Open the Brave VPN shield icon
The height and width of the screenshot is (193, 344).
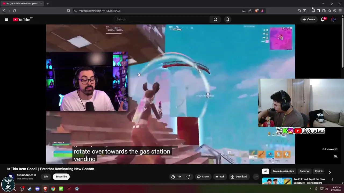tap(335, 11)
